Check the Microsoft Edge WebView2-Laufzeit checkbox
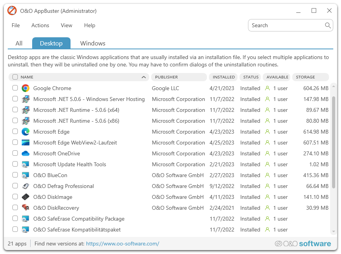The image size is (341, 254). click(x=15, y=143)
